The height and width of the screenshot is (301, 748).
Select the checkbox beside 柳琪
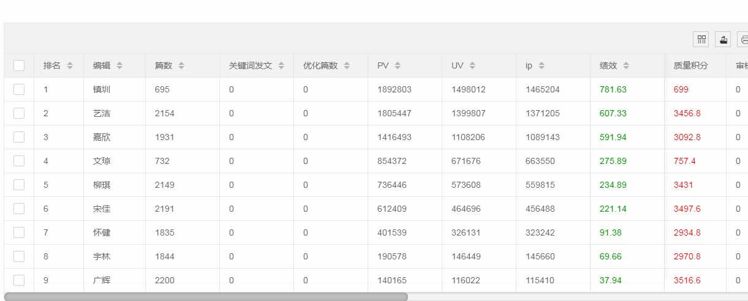[x=19, y=185]
